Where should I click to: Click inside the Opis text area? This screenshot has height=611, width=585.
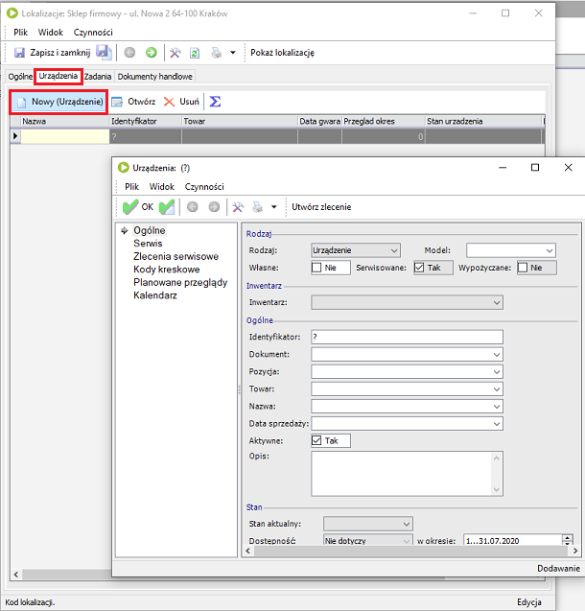tap(407, 474)
